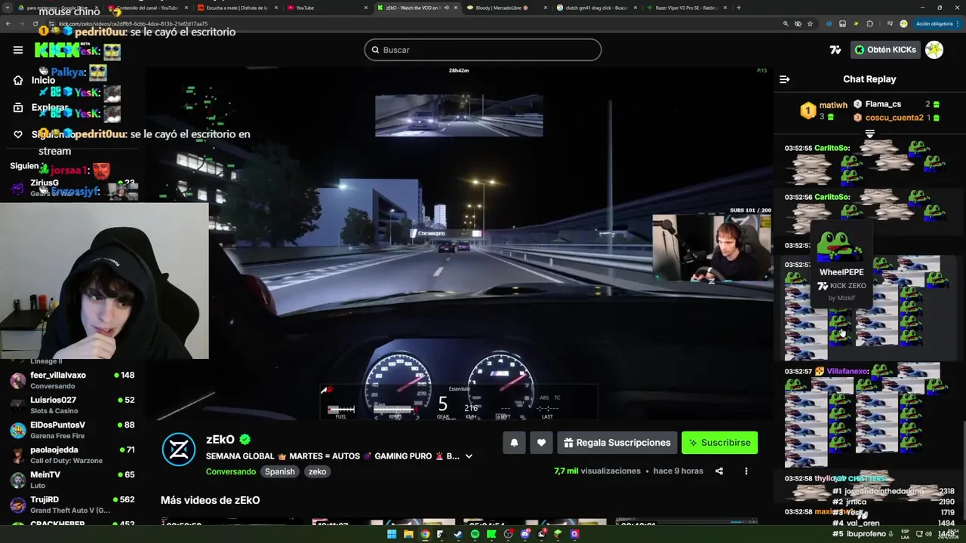Bookmark page with star icon
This screenshot has height=543, width=966.
pos(810,24)
